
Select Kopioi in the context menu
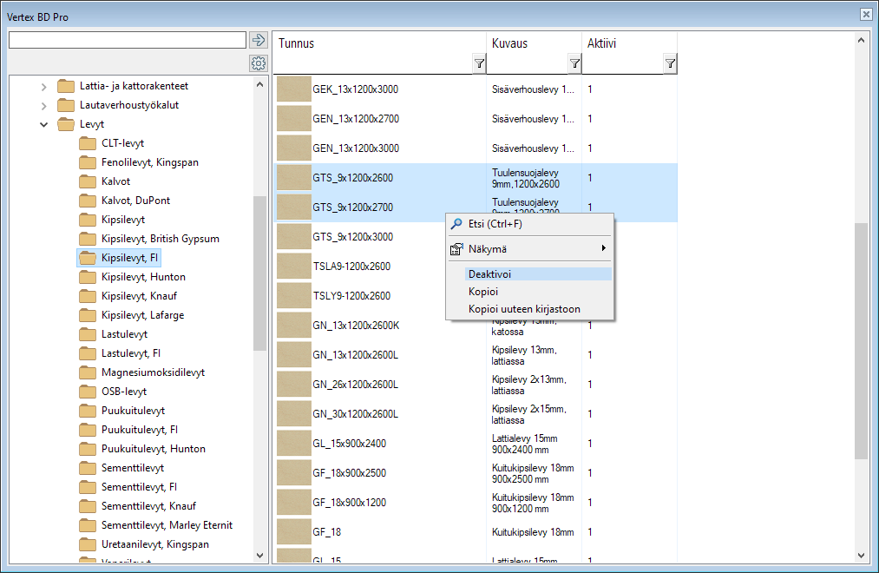(x=483, y=292)
